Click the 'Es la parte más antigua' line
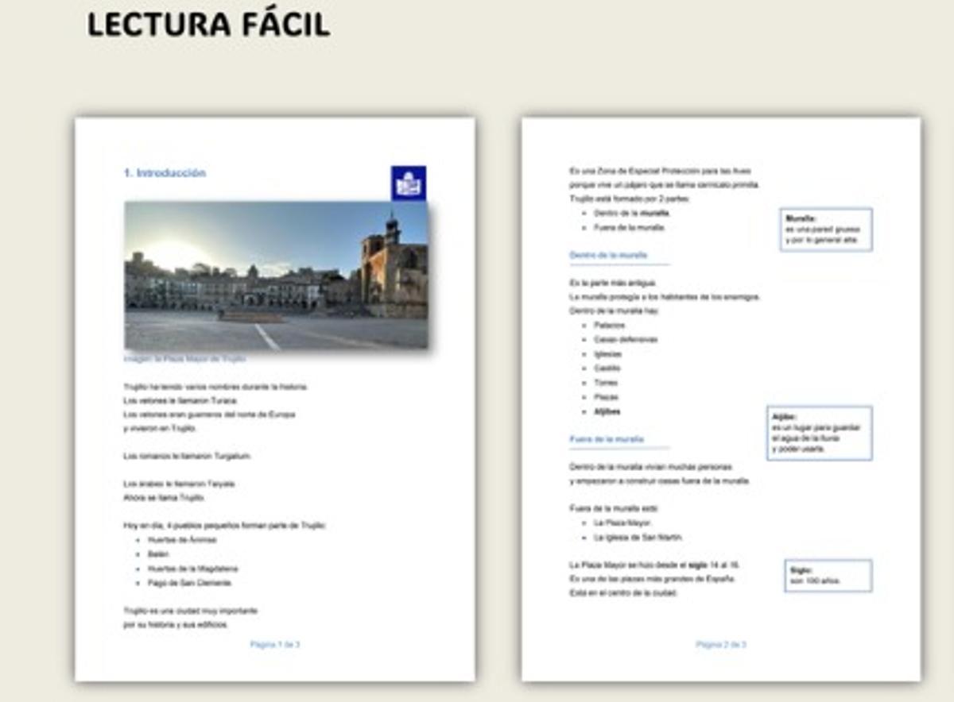The image size is (954, 702). pyautogui.click(x=613, y=283)
